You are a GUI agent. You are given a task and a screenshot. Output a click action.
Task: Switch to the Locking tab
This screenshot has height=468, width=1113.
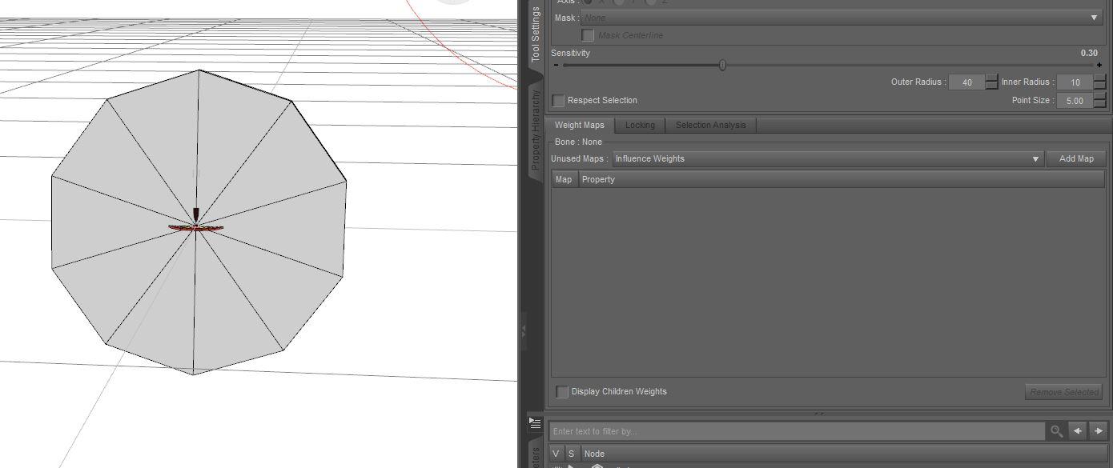click(x=640, y=125)
